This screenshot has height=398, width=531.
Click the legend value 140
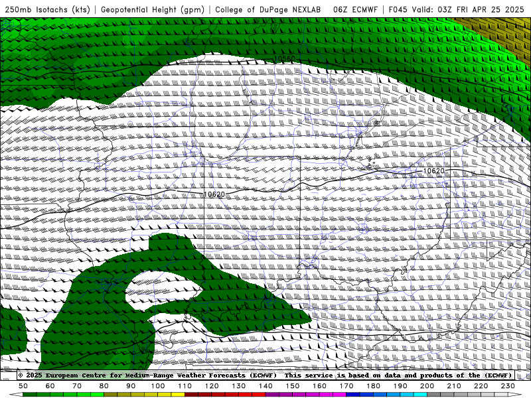point(265,386)
